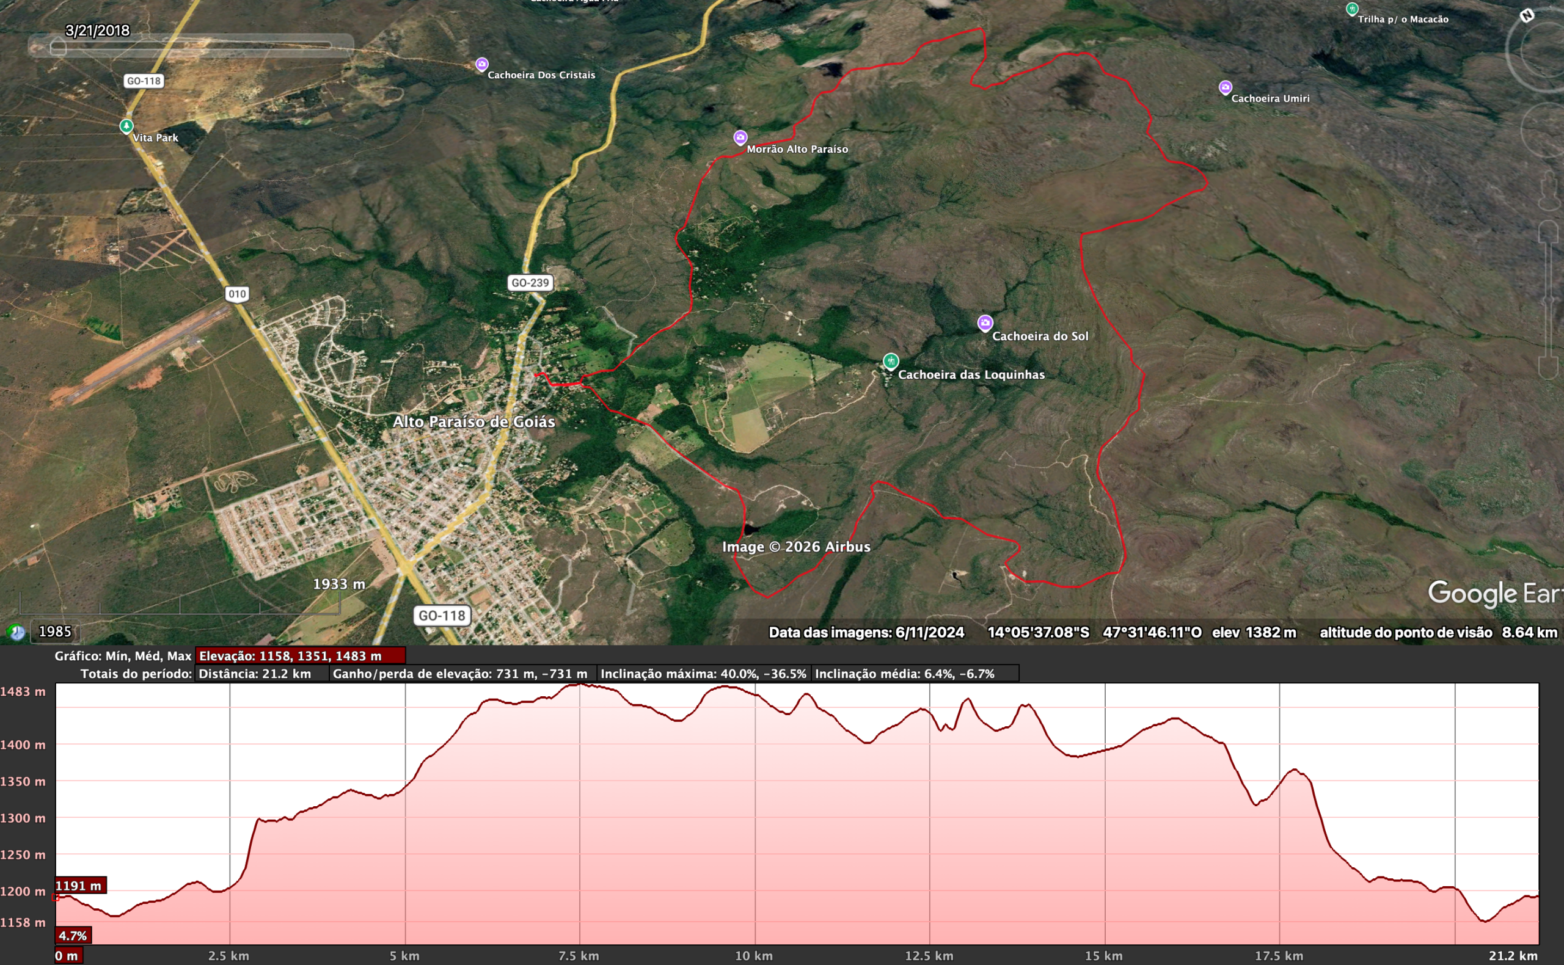
Task: Click the 1985 year label
Action: click(x=56, y=631)
